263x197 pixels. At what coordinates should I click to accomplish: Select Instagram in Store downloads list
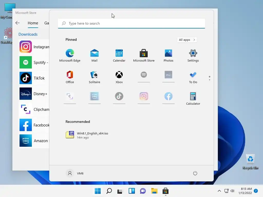pos(34,47)
